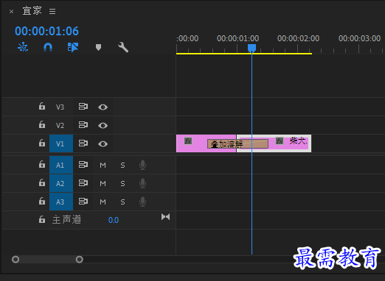Click the right zoom scrollbar handle
Viewport: 385px width, 281px height.
(79, 259)
